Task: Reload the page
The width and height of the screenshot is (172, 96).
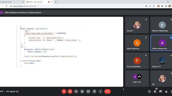Action: click(x=6, y=6)
